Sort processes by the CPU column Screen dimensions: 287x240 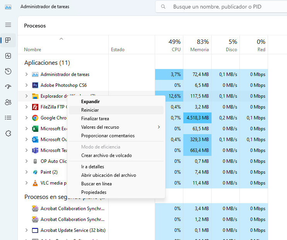pyautogui.click(x=176, y=45)
